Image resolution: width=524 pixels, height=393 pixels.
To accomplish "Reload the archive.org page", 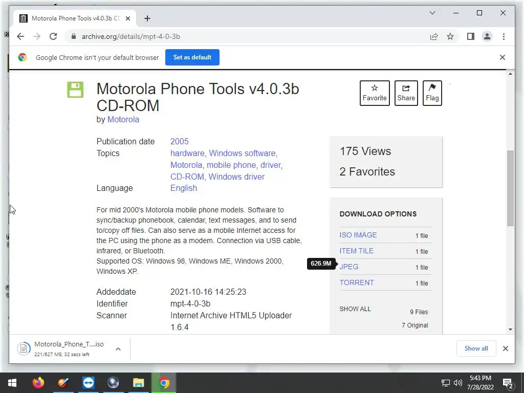I will tap(53, 36).
